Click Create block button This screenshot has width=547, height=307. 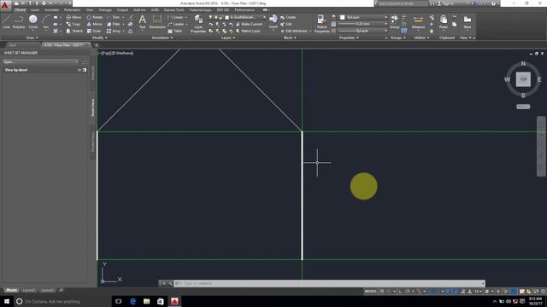pos(288,17)
